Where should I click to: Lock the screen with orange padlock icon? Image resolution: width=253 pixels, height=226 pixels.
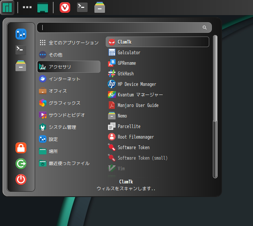click(x=21, y=148)
